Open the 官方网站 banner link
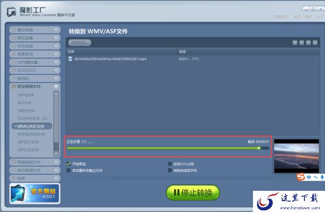Image resolution: width=325 pixels, height=212 pixels. (x=35, y=194)
